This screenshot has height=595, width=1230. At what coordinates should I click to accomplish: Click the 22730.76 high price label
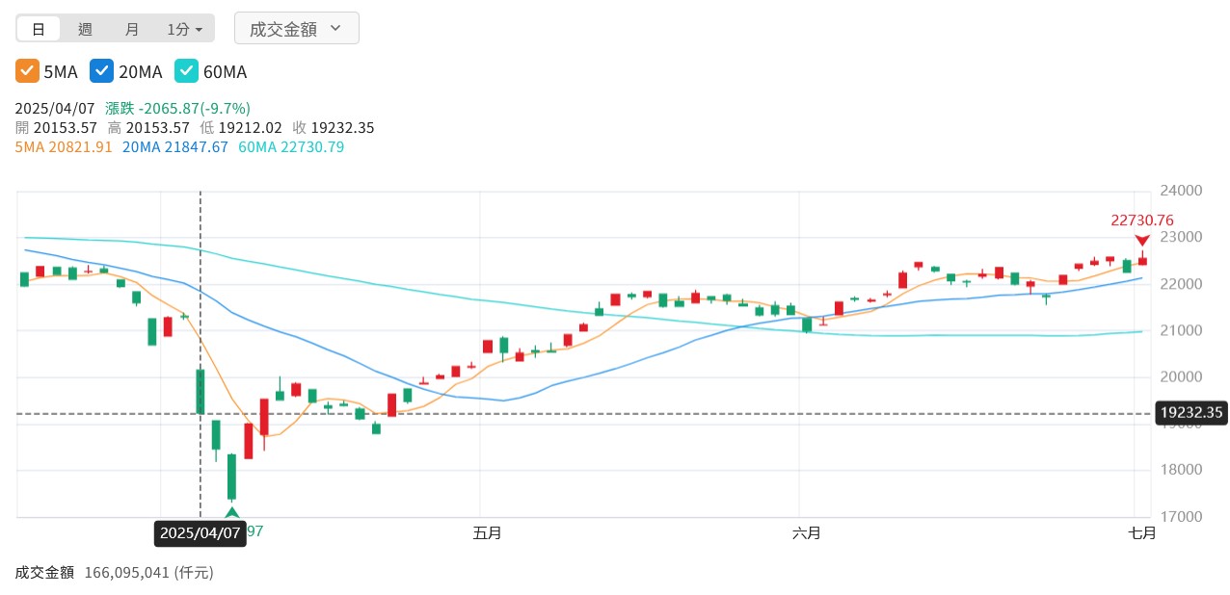(1142, 220)
